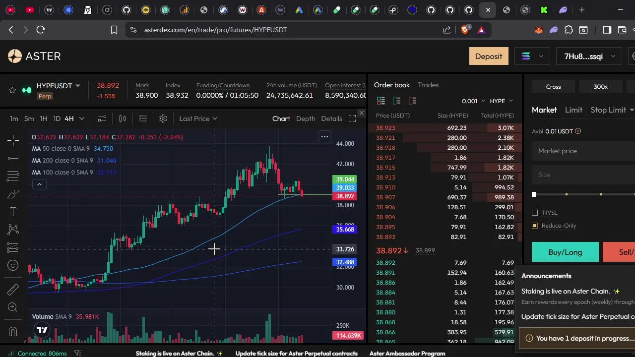Switch to the Trades tab
This screenshot has width=635, height=357.
428,85
